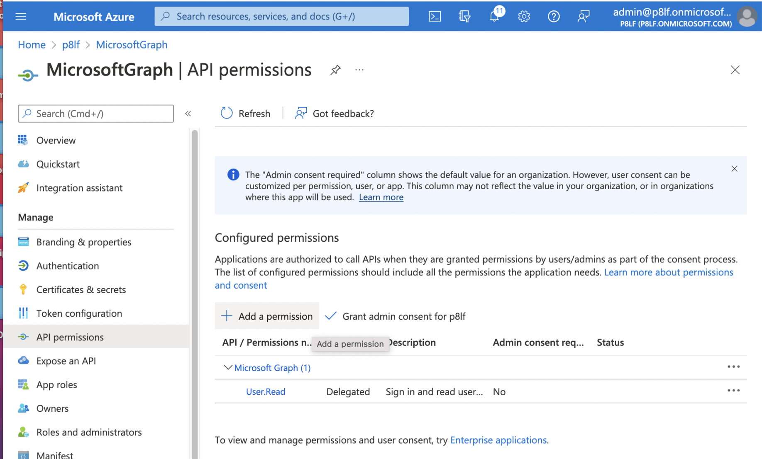762x459 pixels.
Task: Grant admin consent for p8lf
Action: (395, 316)
